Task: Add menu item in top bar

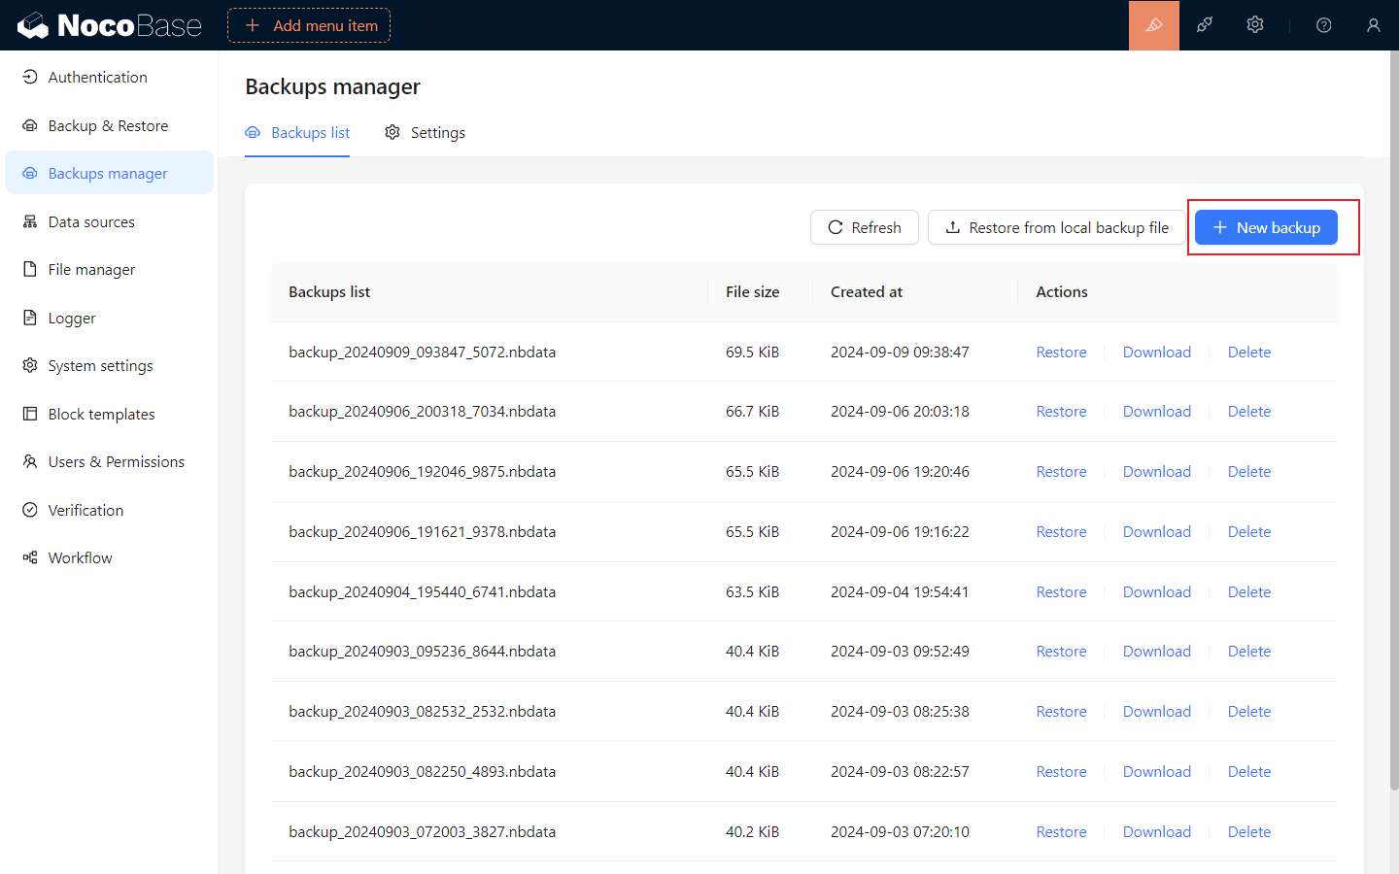Action: click(x=309, y=25)
